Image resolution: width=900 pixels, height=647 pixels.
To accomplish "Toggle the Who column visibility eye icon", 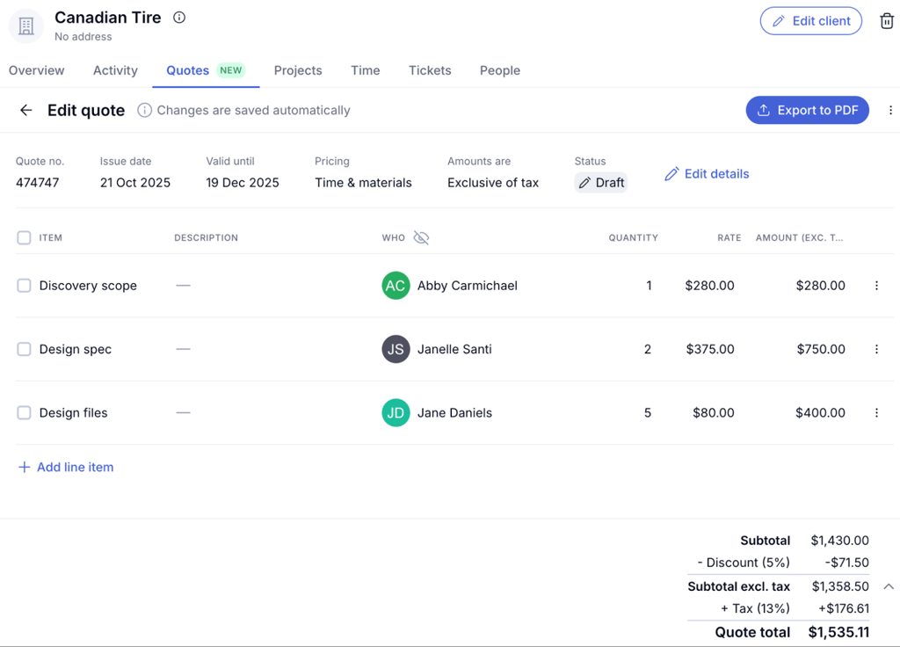I will click(x=421, y=237).
